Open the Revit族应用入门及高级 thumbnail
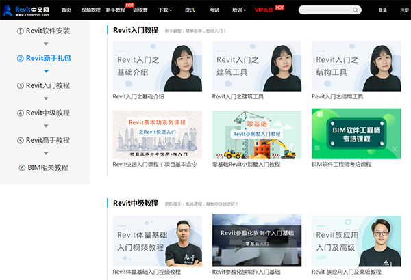This screenshot has height=280, width=411. tap(356, 241)
